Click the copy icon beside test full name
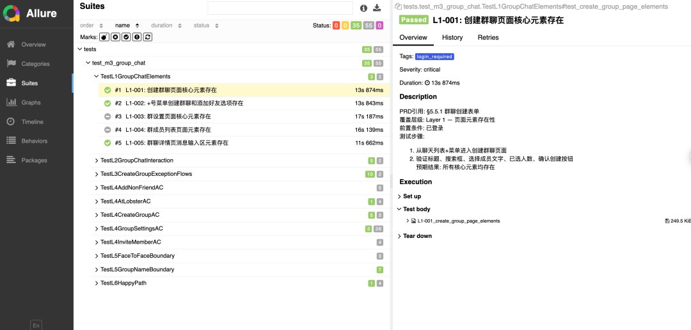Viewport: 691px width, 330px height. (x=399, y=6)
